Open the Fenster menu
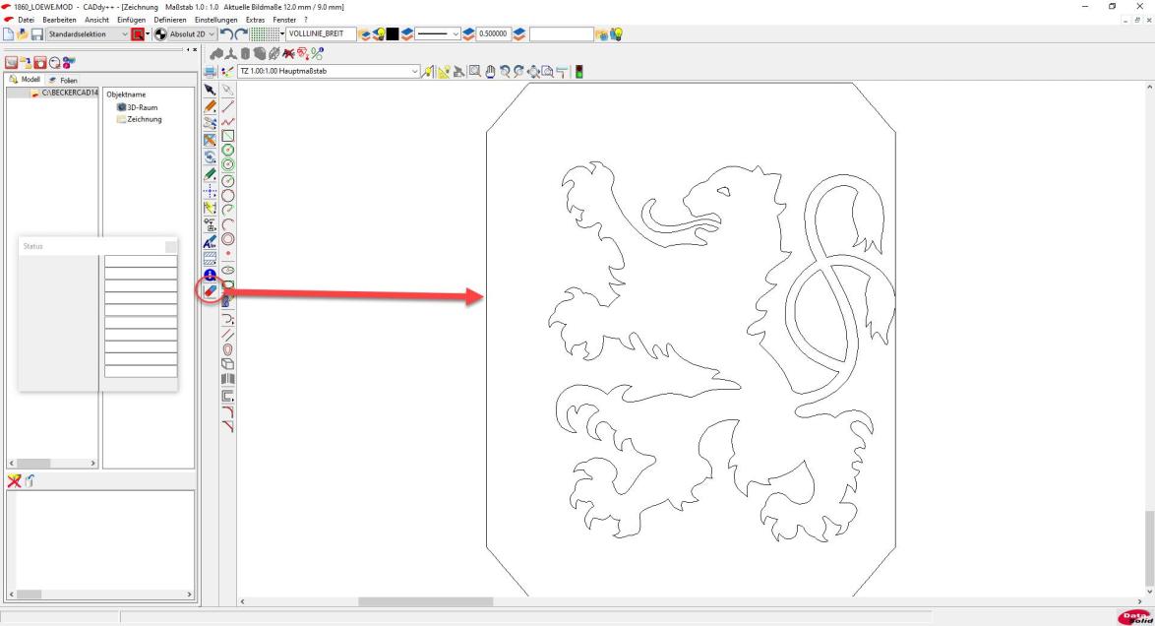Viewport: 1155px width, 626px height. [x=284, y=20]
